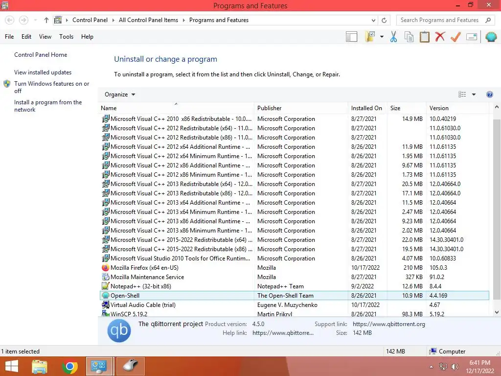Click the Virtual Audio Cable list icon
501x376 pixels.
coord(106,305)
